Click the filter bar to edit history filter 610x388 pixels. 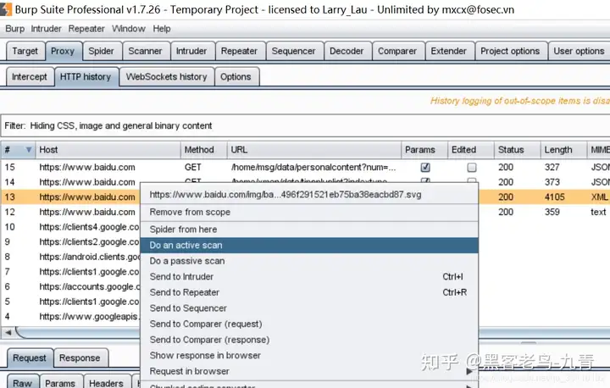tap(305, 125)
